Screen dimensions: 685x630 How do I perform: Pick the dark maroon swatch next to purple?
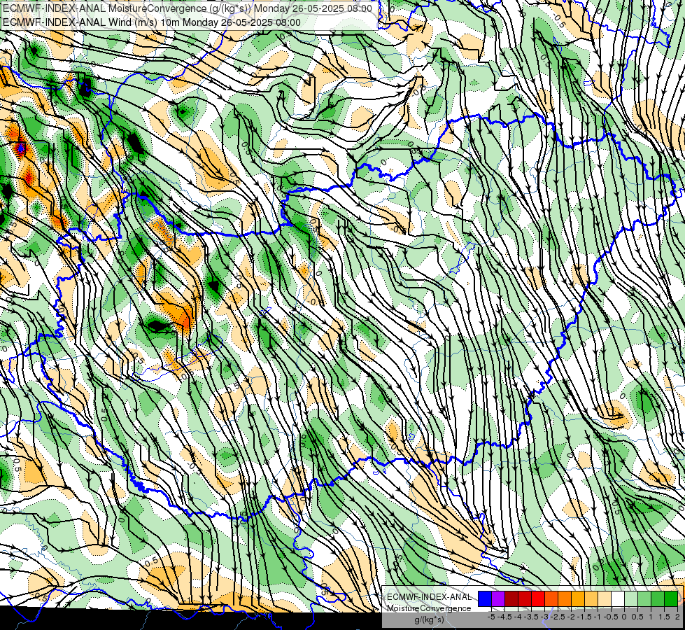click(x=511, y=599)
